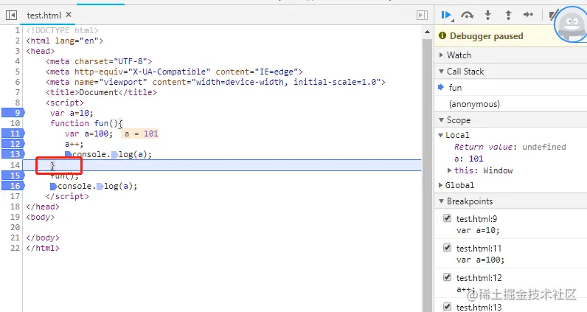This screenshot has height=312, width=587.
Task: Expand the Global scope group
Action: click(x=441, y=185)
